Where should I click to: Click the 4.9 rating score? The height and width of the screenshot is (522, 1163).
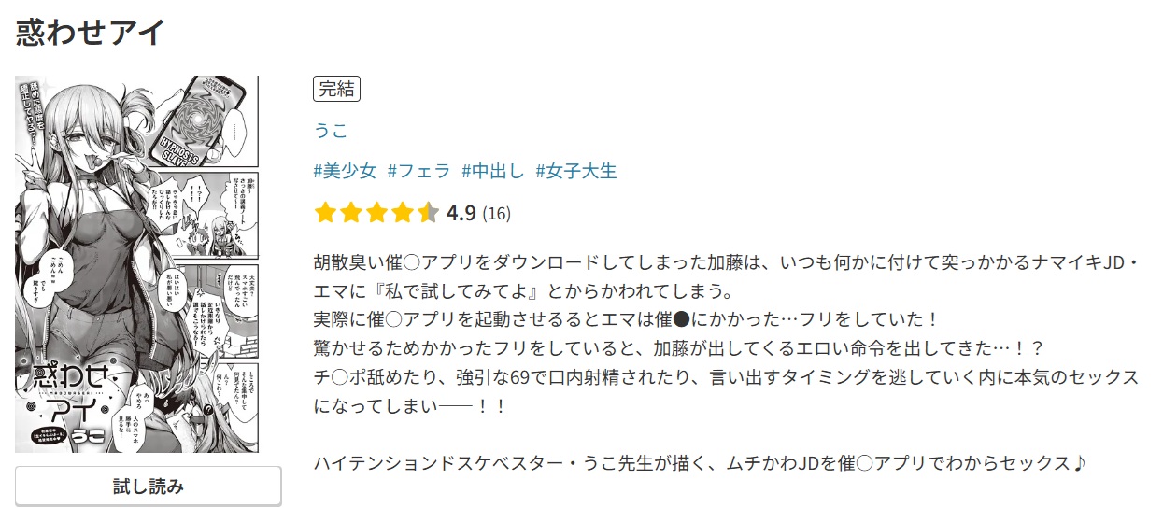point(461,213)
